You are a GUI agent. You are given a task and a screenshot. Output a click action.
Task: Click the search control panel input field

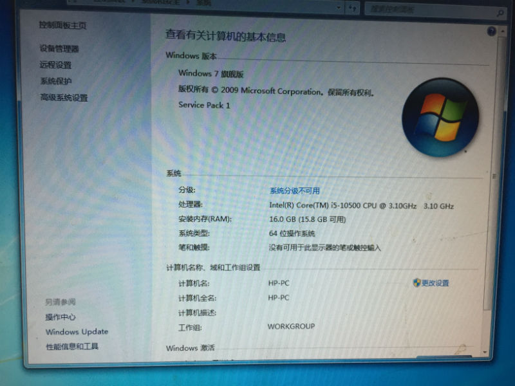430,10
